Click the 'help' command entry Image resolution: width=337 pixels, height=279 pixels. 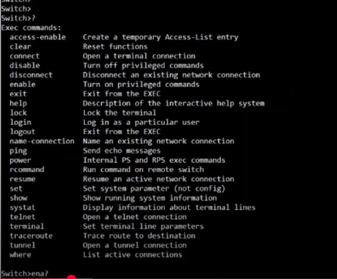[x=18, y=103]
